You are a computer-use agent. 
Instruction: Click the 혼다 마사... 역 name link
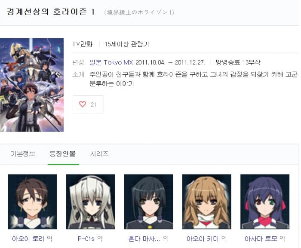coord(148,239)
